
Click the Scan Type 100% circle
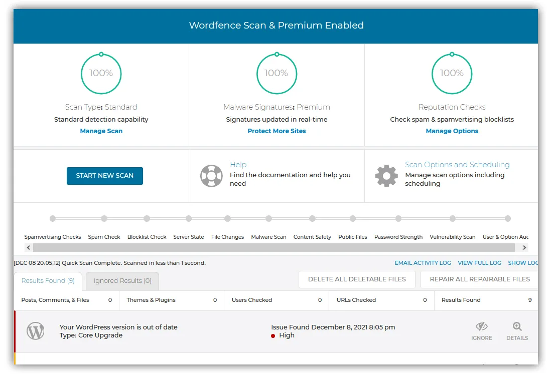[101, 73]
